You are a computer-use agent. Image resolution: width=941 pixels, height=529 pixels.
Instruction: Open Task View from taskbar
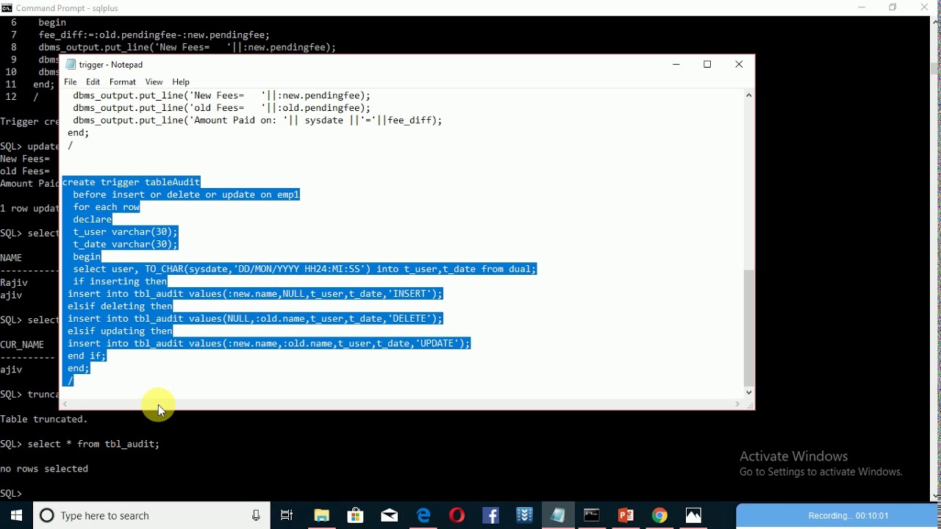[x=287, y=516]
